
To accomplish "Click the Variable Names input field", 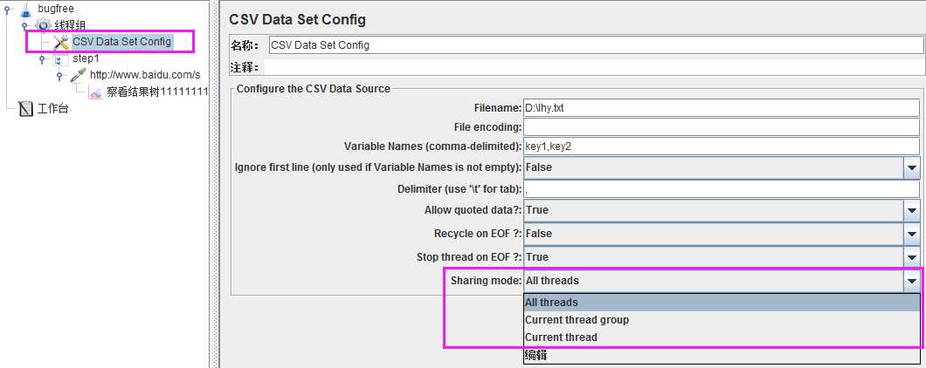I will (x=722, y=147).
